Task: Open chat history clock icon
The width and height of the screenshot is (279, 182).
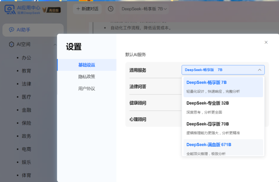Action: click(111, 9)
